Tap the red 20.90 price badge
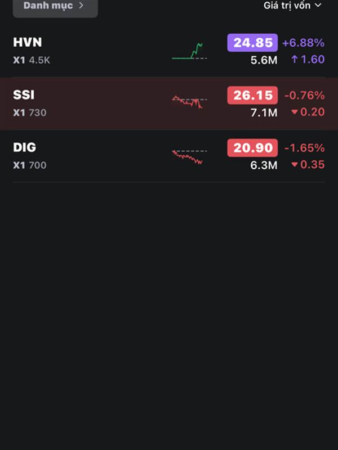The image size is (338, 450). (252, 148)
